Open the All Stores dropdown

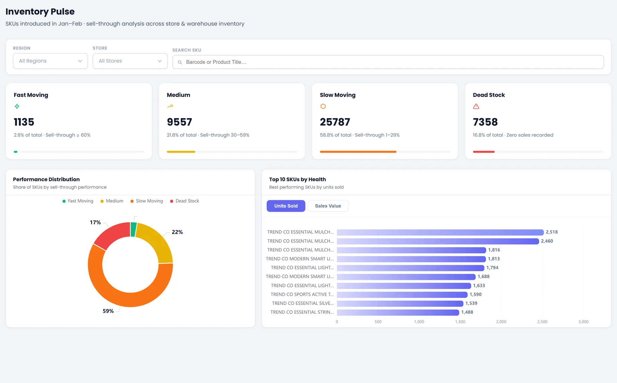coord(130,61)
